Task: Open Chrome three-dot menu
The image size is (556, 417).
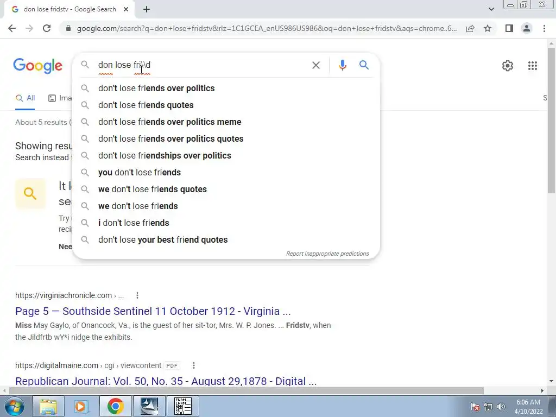Action: [x=544, y=28]
